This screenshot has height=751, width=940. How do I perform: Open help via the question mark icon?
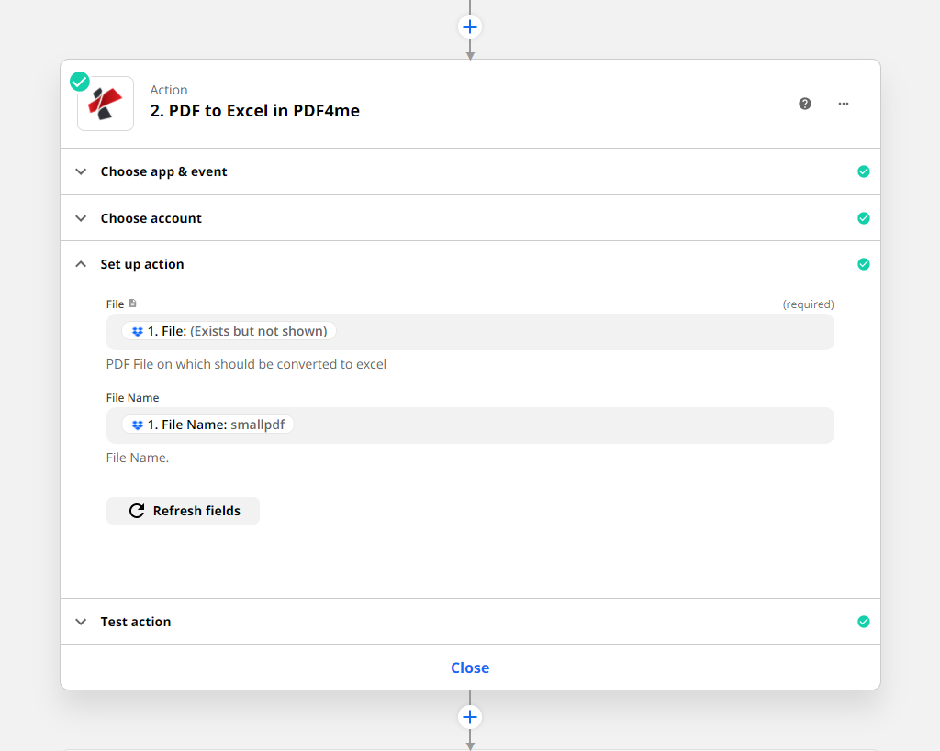[805, 104]
